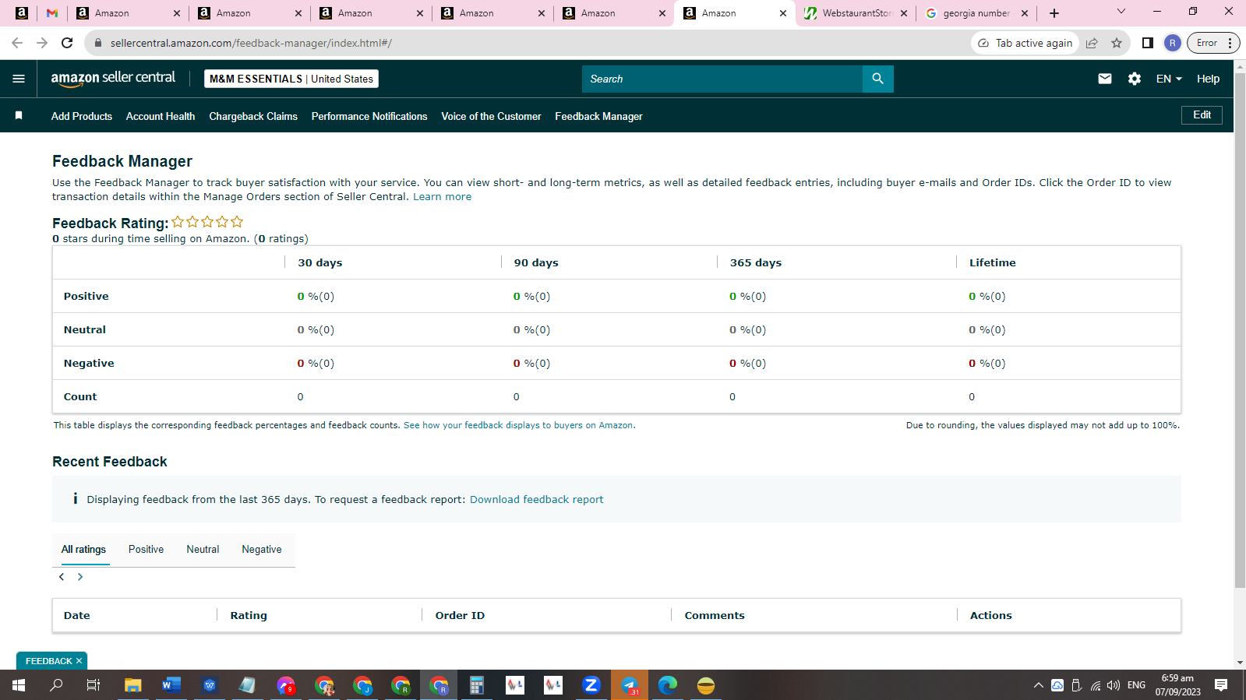Screen dimensions: 1246x700
Task: Click the Amazon Seller Central logo
Action: pos(113,79)
